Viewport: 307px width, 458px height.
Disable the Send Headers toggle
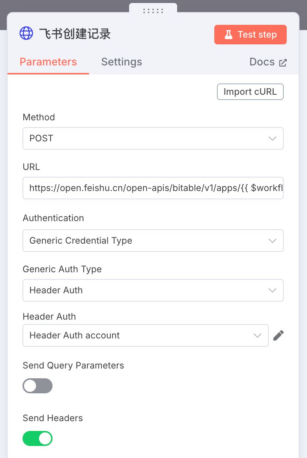[x=38, y=438]
